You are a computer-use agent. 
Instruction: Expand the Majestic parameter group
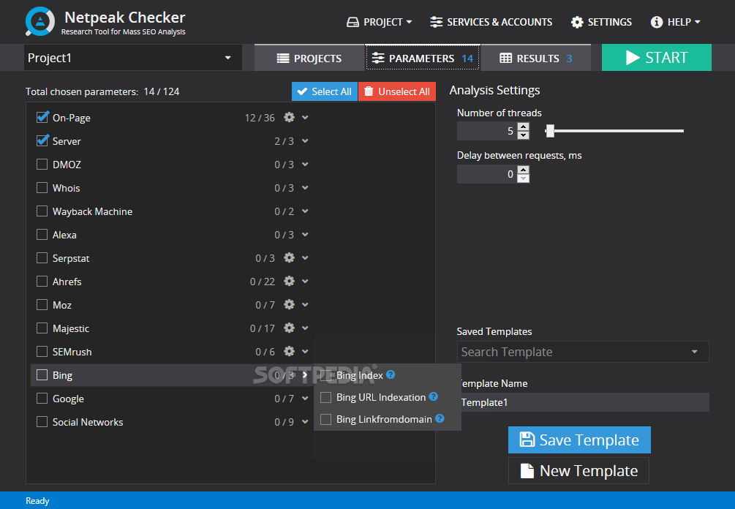pos(305,328)
